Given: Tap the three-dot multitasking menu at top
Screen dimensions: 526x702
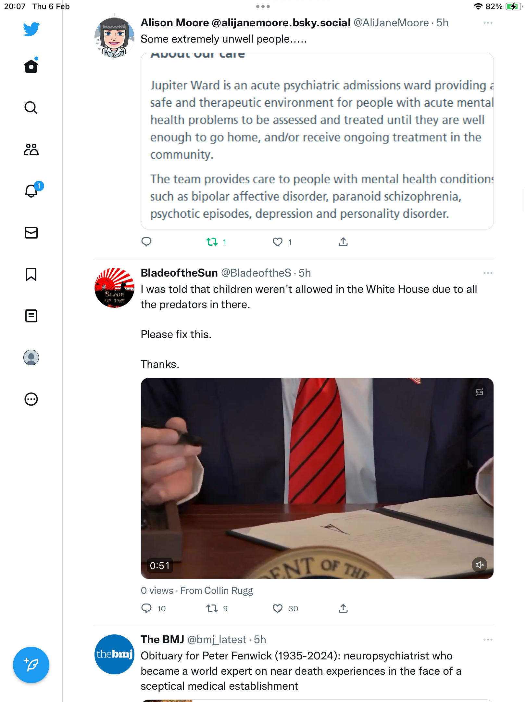Looking at the screenshot, I should (263, 6).
